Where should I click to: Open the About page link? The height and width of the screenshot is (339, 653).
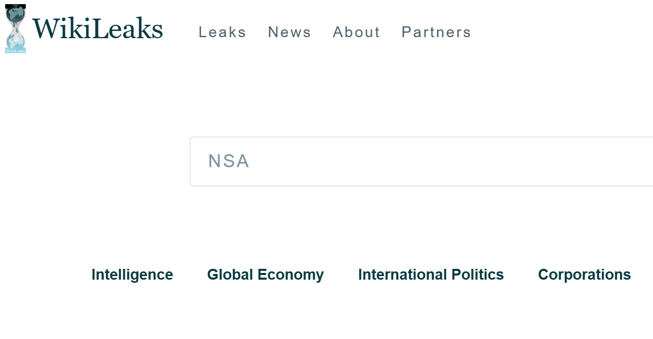pyautogui.click(x=356, y=32)
